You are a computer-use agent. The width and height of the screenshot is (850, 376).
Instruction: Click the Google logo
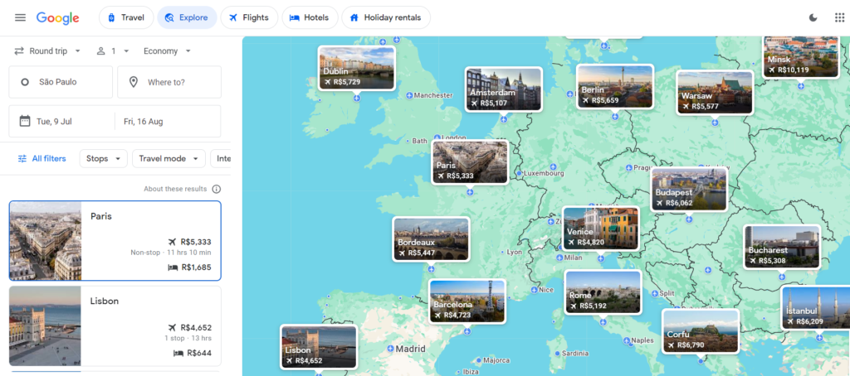click(58, 17)
